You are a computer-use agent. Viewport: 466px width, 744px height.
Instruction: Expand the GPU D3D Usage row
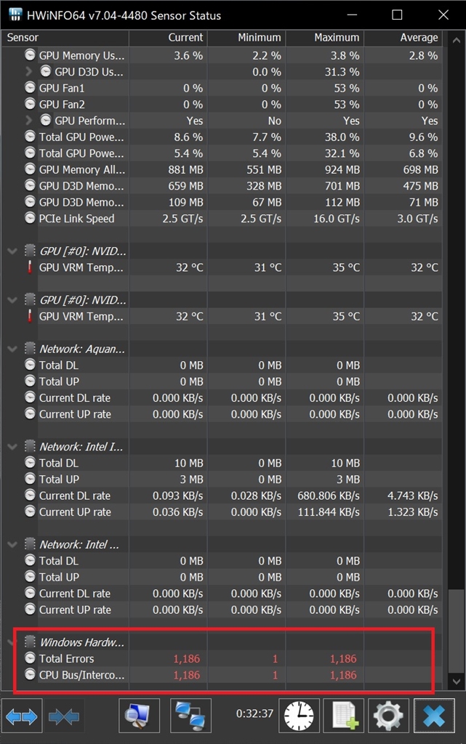29,72
